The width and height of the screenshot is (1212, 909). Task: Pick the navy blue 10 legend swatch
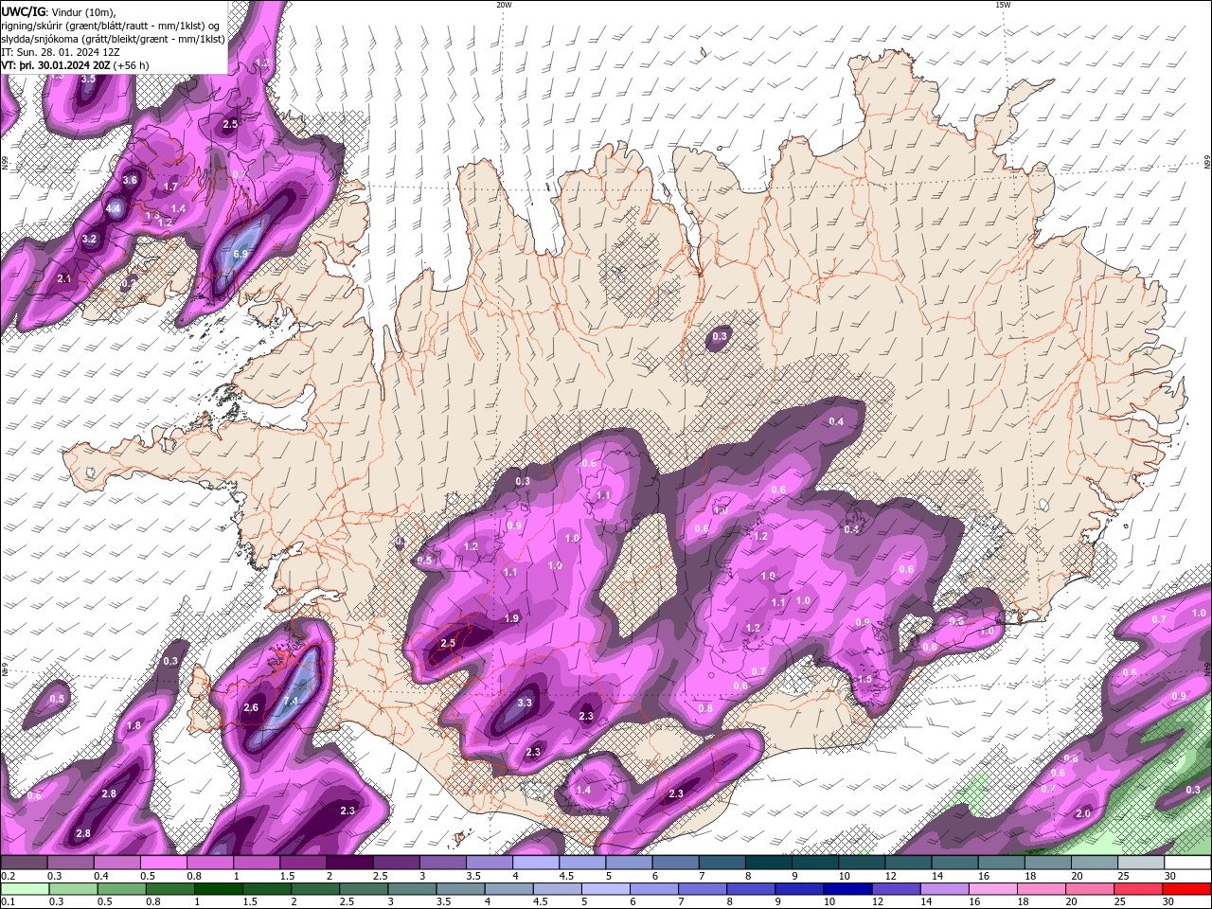[x=847, y=889]
